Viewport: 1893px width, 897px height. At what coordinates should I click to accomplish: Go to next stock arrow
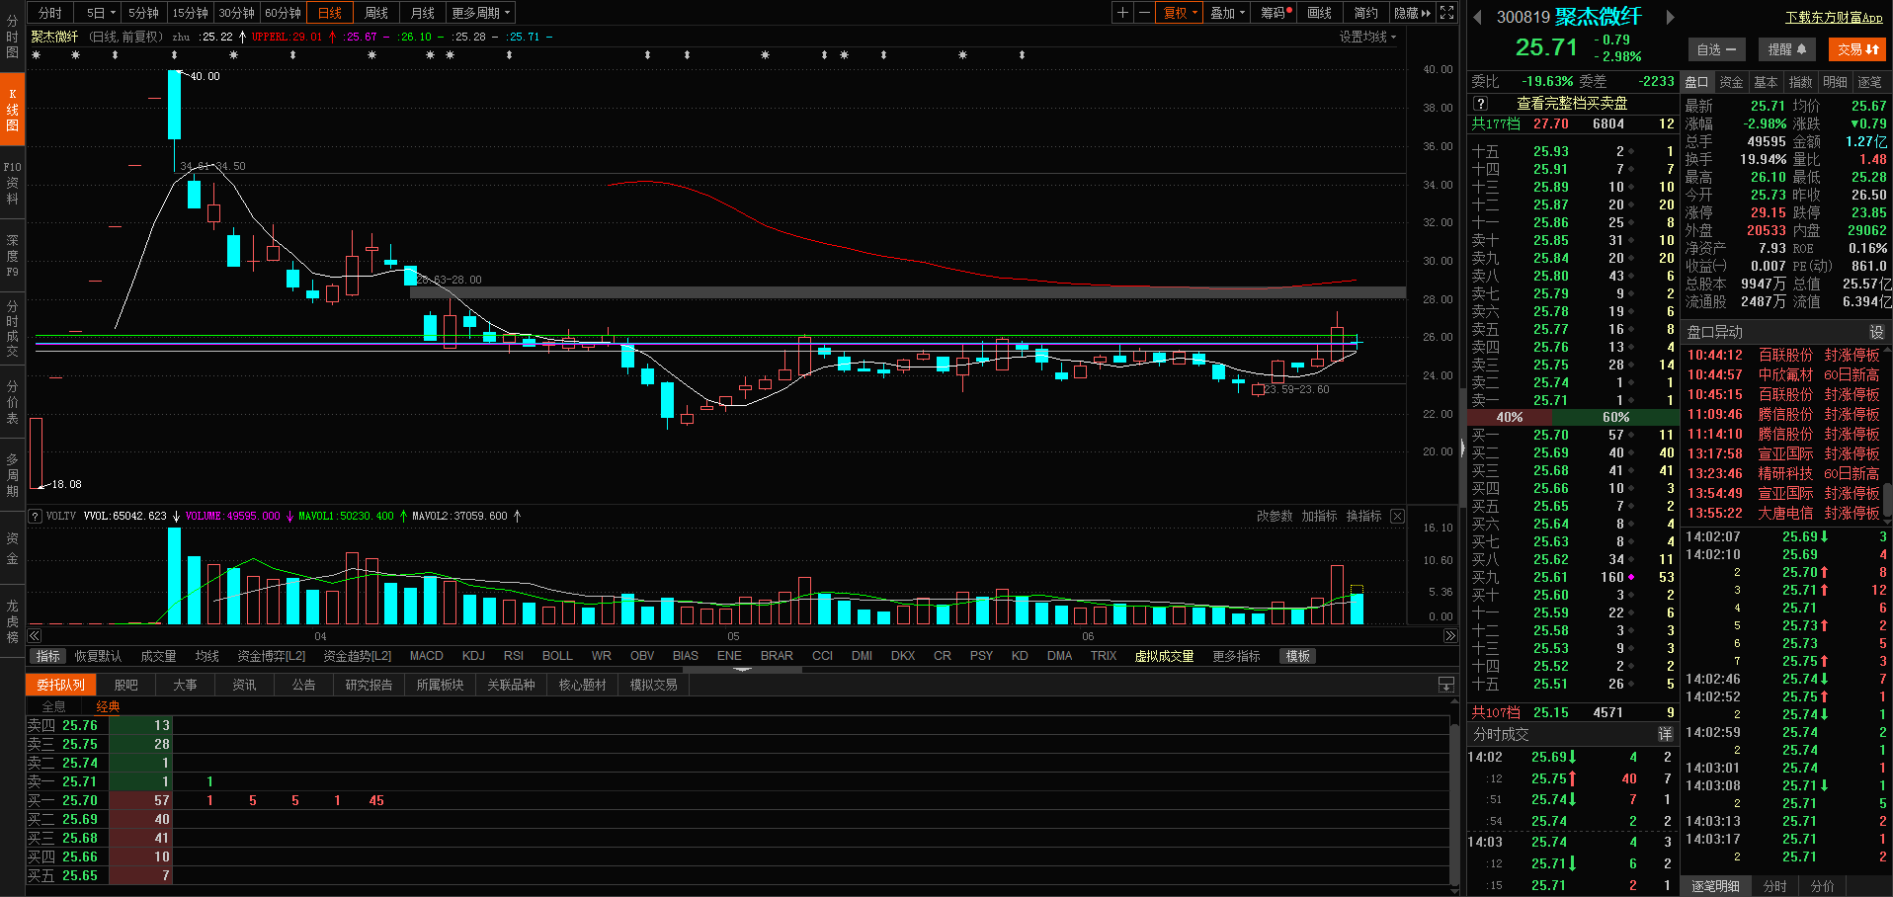1671,17
